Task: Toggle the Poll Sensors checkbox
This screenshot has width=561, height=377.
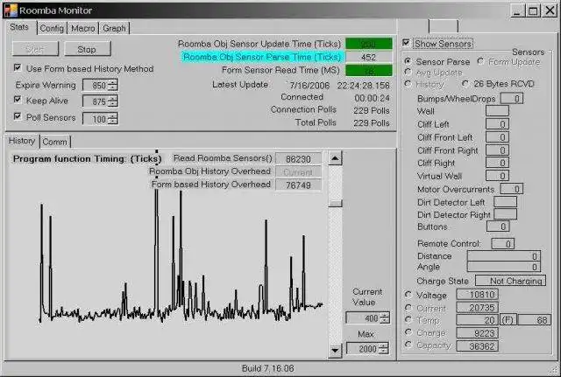Action: (18, 116)
